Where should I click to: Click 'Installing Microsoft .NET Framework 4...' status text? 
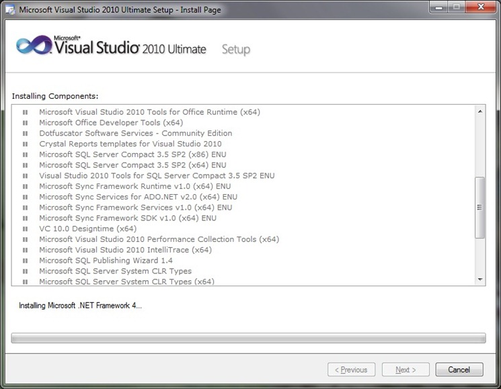tap(80, 306)
